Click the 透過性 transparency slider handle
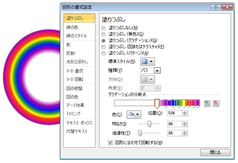Viewport: 238px width, 163px height. pyautogui.click(x=140, y=133)
